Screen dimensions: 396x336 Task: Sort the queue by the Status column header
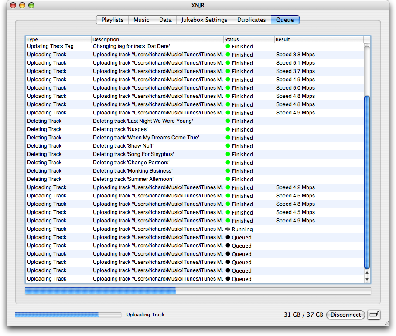pos(249,39)
